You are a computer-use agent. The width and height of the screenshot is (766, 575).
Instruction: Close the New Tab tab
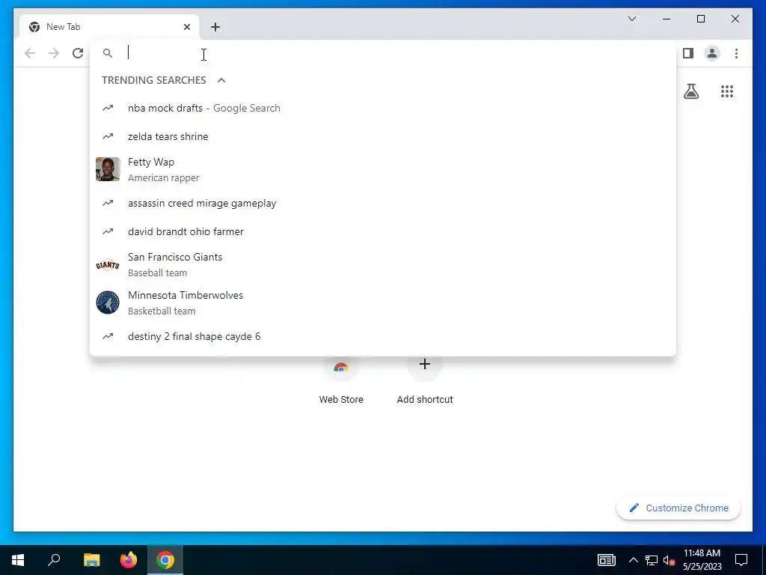coord(186,27)
